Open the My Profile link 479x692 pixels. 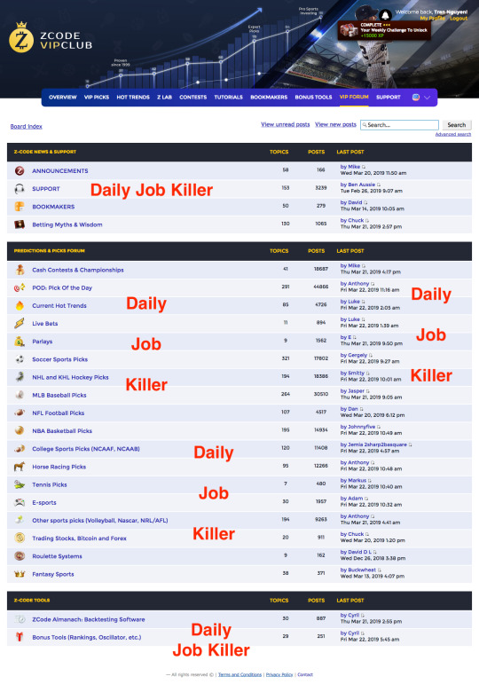pyautogui.click(x=432, y=18)
